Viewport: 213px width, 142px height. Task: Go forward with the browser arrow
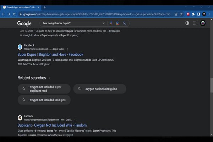click(9, 14)
